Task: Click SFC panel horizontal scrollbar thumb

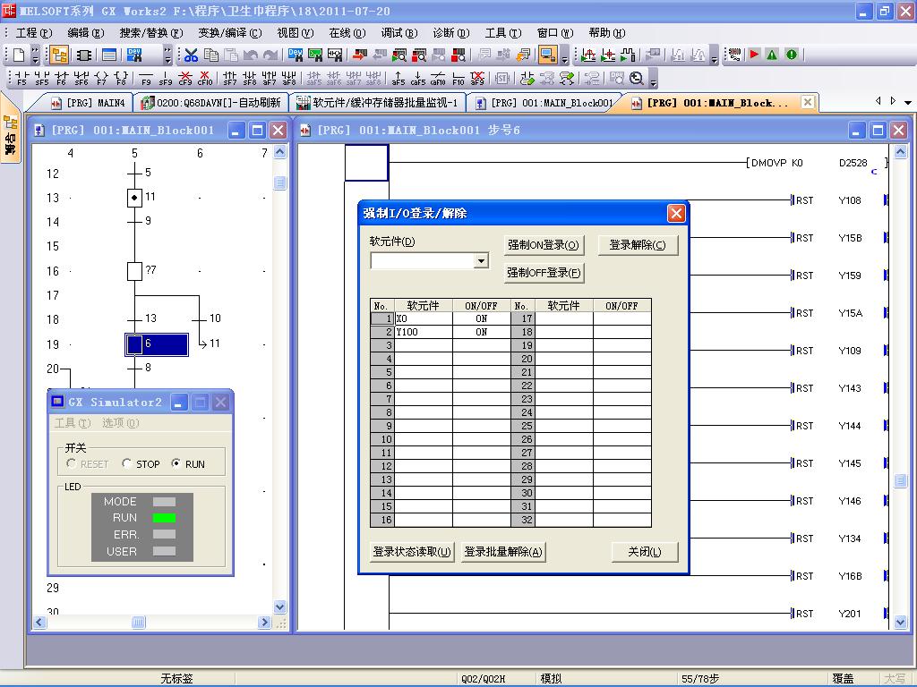Action: coord(139,622)
